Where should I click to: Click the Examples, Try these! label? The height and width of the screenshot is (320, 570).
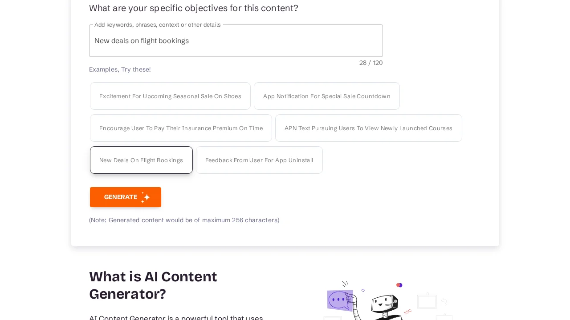[x=120, y=69]
